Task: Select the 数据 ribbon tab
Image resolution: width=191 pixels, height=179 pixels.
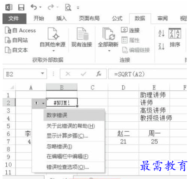Action: point(140,18)
